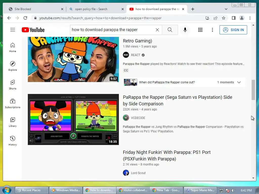The width and height of the screenshot is (259, 194).
Task: Close the YouTube tab
Action: pos(183,9)
